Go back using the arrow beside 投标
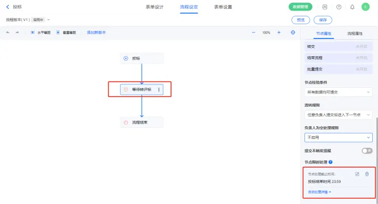The width and height of the screenshot is (378, 204). (x=7, y=7)
